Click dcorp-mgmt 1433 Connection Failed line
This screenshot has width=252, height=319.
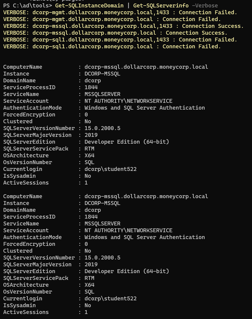(x=120, y=12)
